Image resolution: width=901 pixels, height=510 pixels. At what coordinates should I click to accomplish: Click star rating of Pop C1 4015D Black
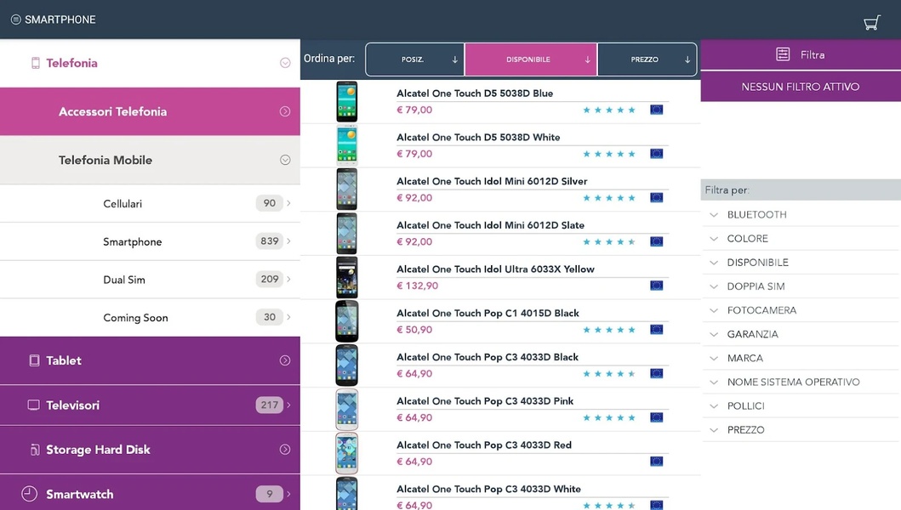609,330
